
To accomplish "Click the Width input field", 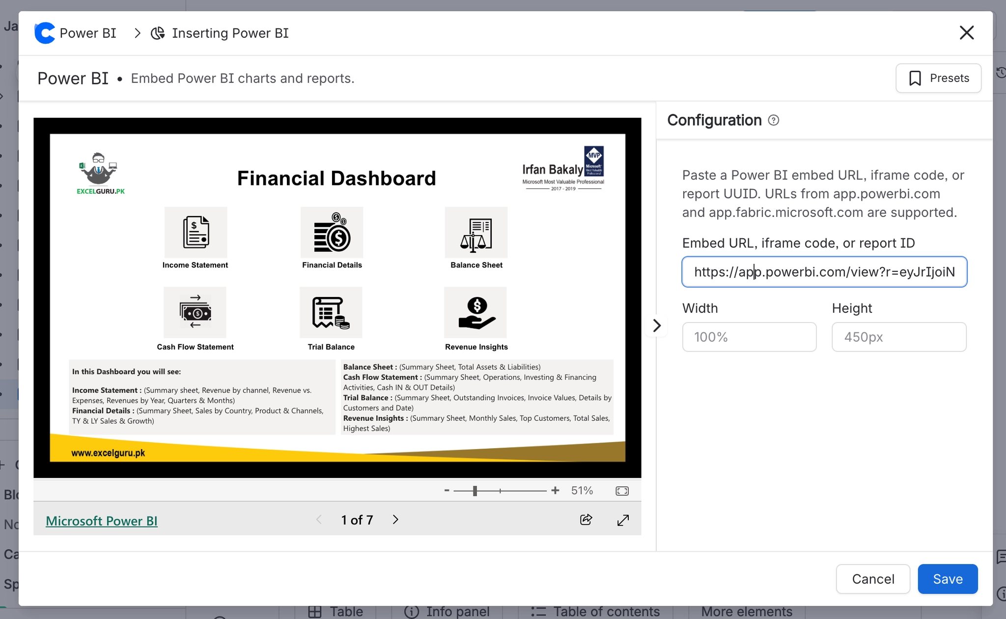I will pyautogui.click(x=749, y=337).
